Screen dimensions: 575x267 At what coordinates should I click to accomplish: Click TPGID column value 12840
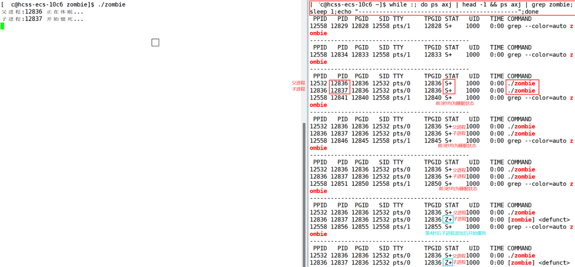[x=433, y=98]
